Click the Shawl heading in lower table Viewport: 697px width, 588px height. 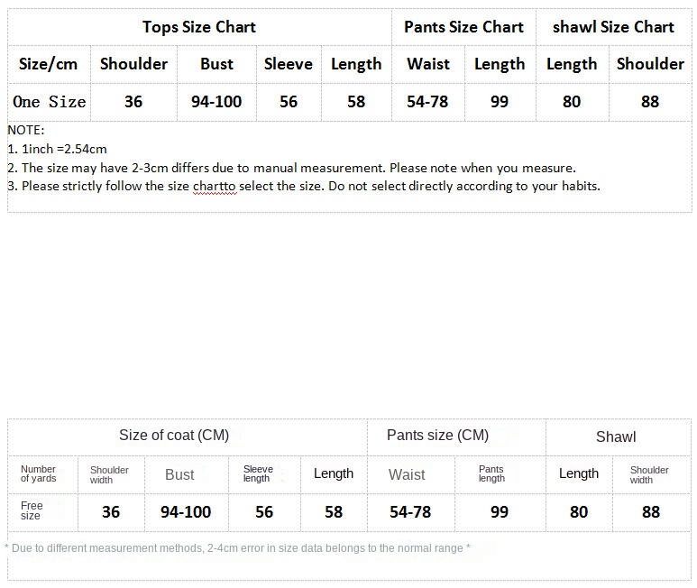point(616,436)
